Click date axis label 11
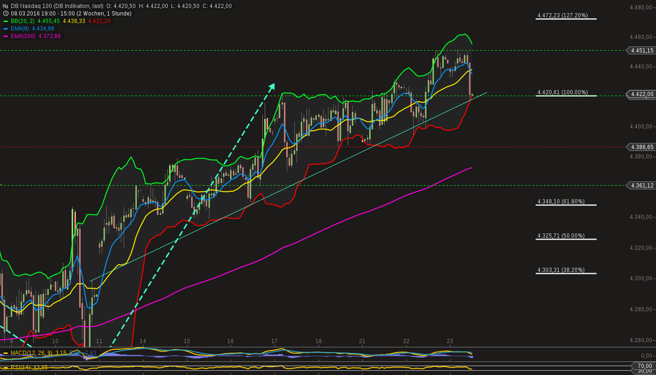Viewport: 656px width, 375px height. click(x=99, y=341)
